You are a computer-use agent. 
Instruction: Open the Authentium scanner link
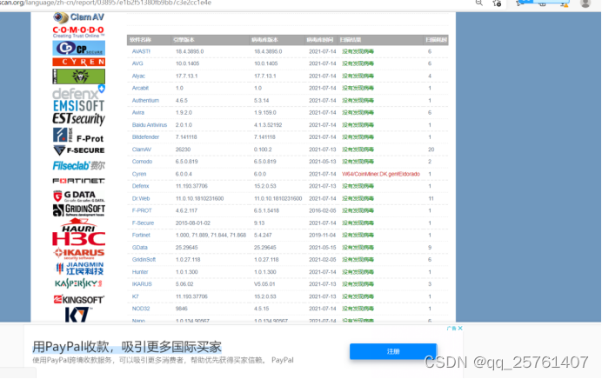click(145, 101)
